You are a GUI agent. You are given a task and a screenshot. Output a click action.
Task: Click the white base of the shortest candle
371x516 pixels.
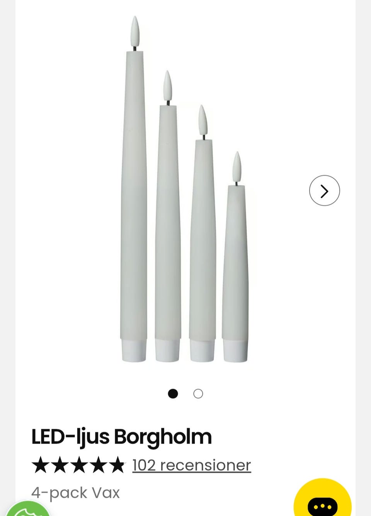point(235,351)
